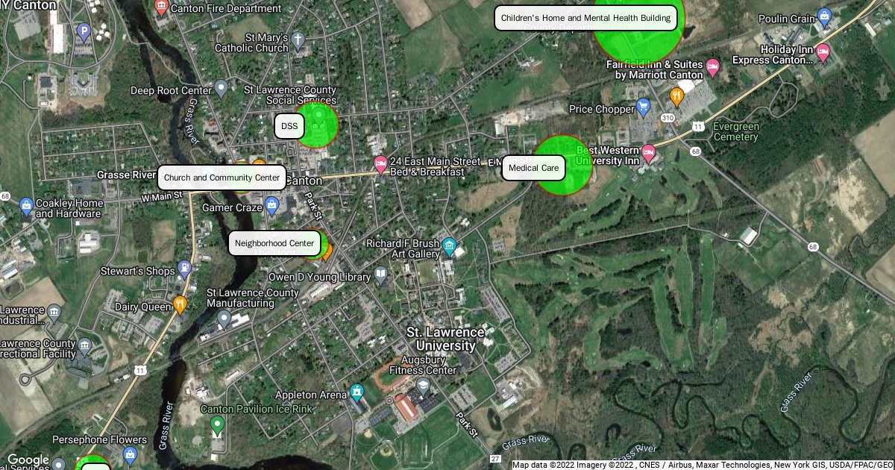Click the Best Western University Inn pin

click(649, 154)
